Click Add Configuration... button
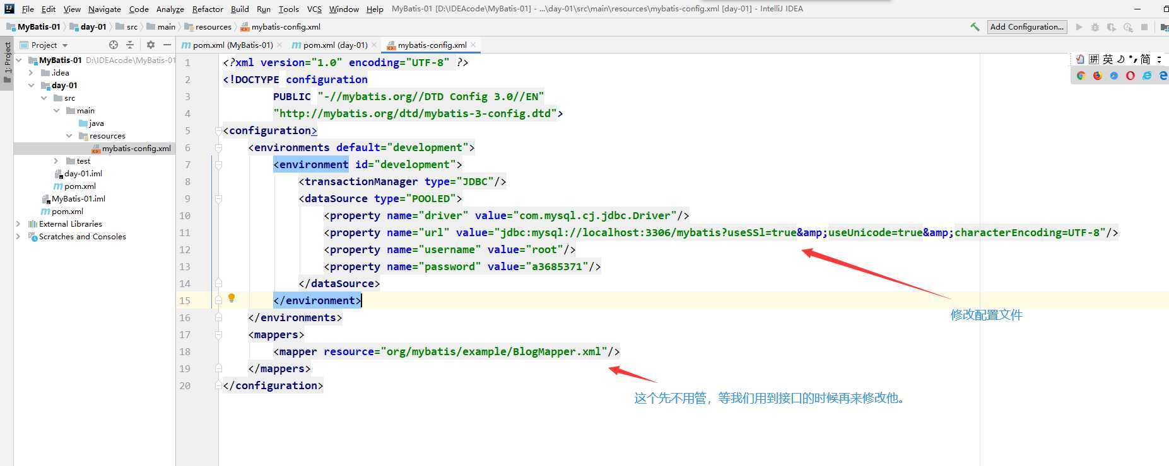1169x466 pixels. (x=1026, y=26)
